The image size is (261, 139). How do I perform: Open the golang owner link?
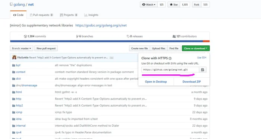pyautogui.click(x=19, y=4)
